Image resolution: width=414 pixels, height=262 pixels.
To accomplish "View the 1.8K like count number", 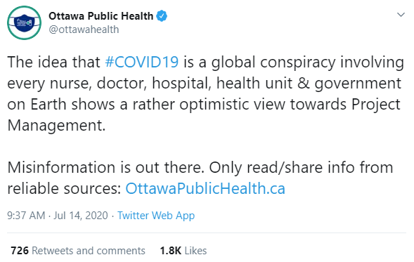I will (171, 250).
